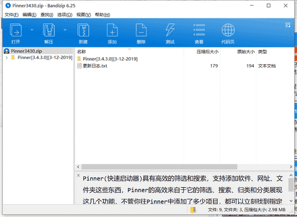This screenshot has height=217, width=297.
Task: Open the Help (帮助) menu
Action: [x=102, y=14]
